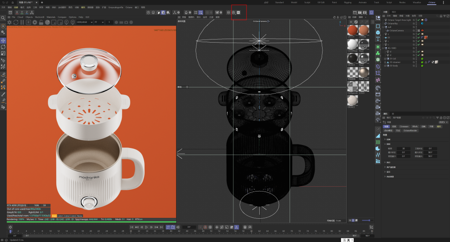Click the Cineware attribute tab button

pyautogui.click(x=404, y=126)
